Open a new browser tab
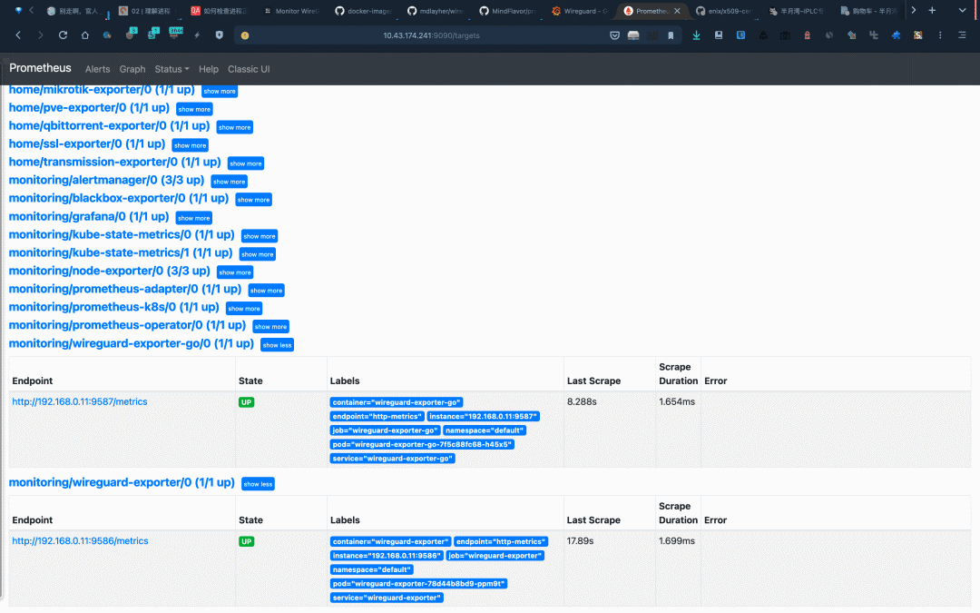Screen dimensions: 980x613 pos(932,11)
